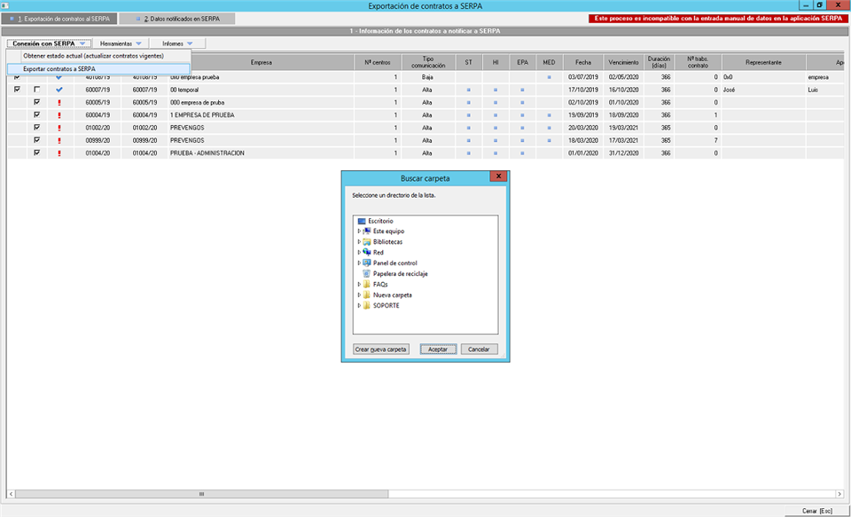Click Crear nueva carpeta button
Viewport: 851px width, 517px height.
[380, 349]
